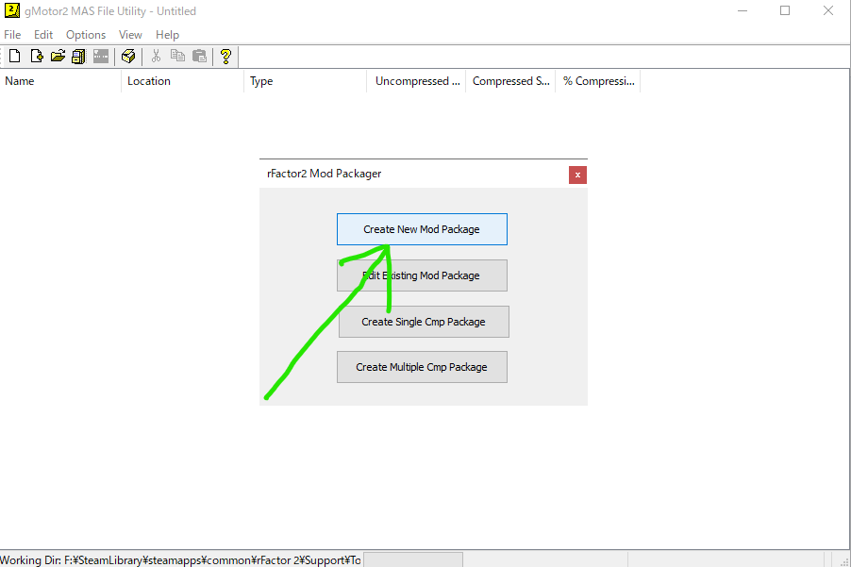
Task: Click the yellow package box toolbar icon
Action: click(128, 56)
